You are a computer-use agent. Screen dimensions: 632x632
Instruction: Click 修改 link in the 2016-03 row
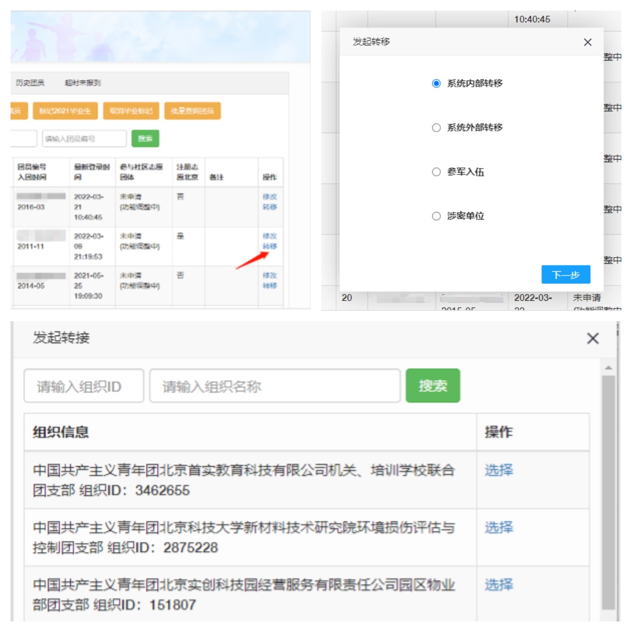point(270,196)
